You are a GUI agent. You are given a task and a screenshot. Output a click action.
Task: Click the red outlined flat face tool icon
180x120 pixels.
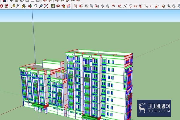(x=136, y=6)
